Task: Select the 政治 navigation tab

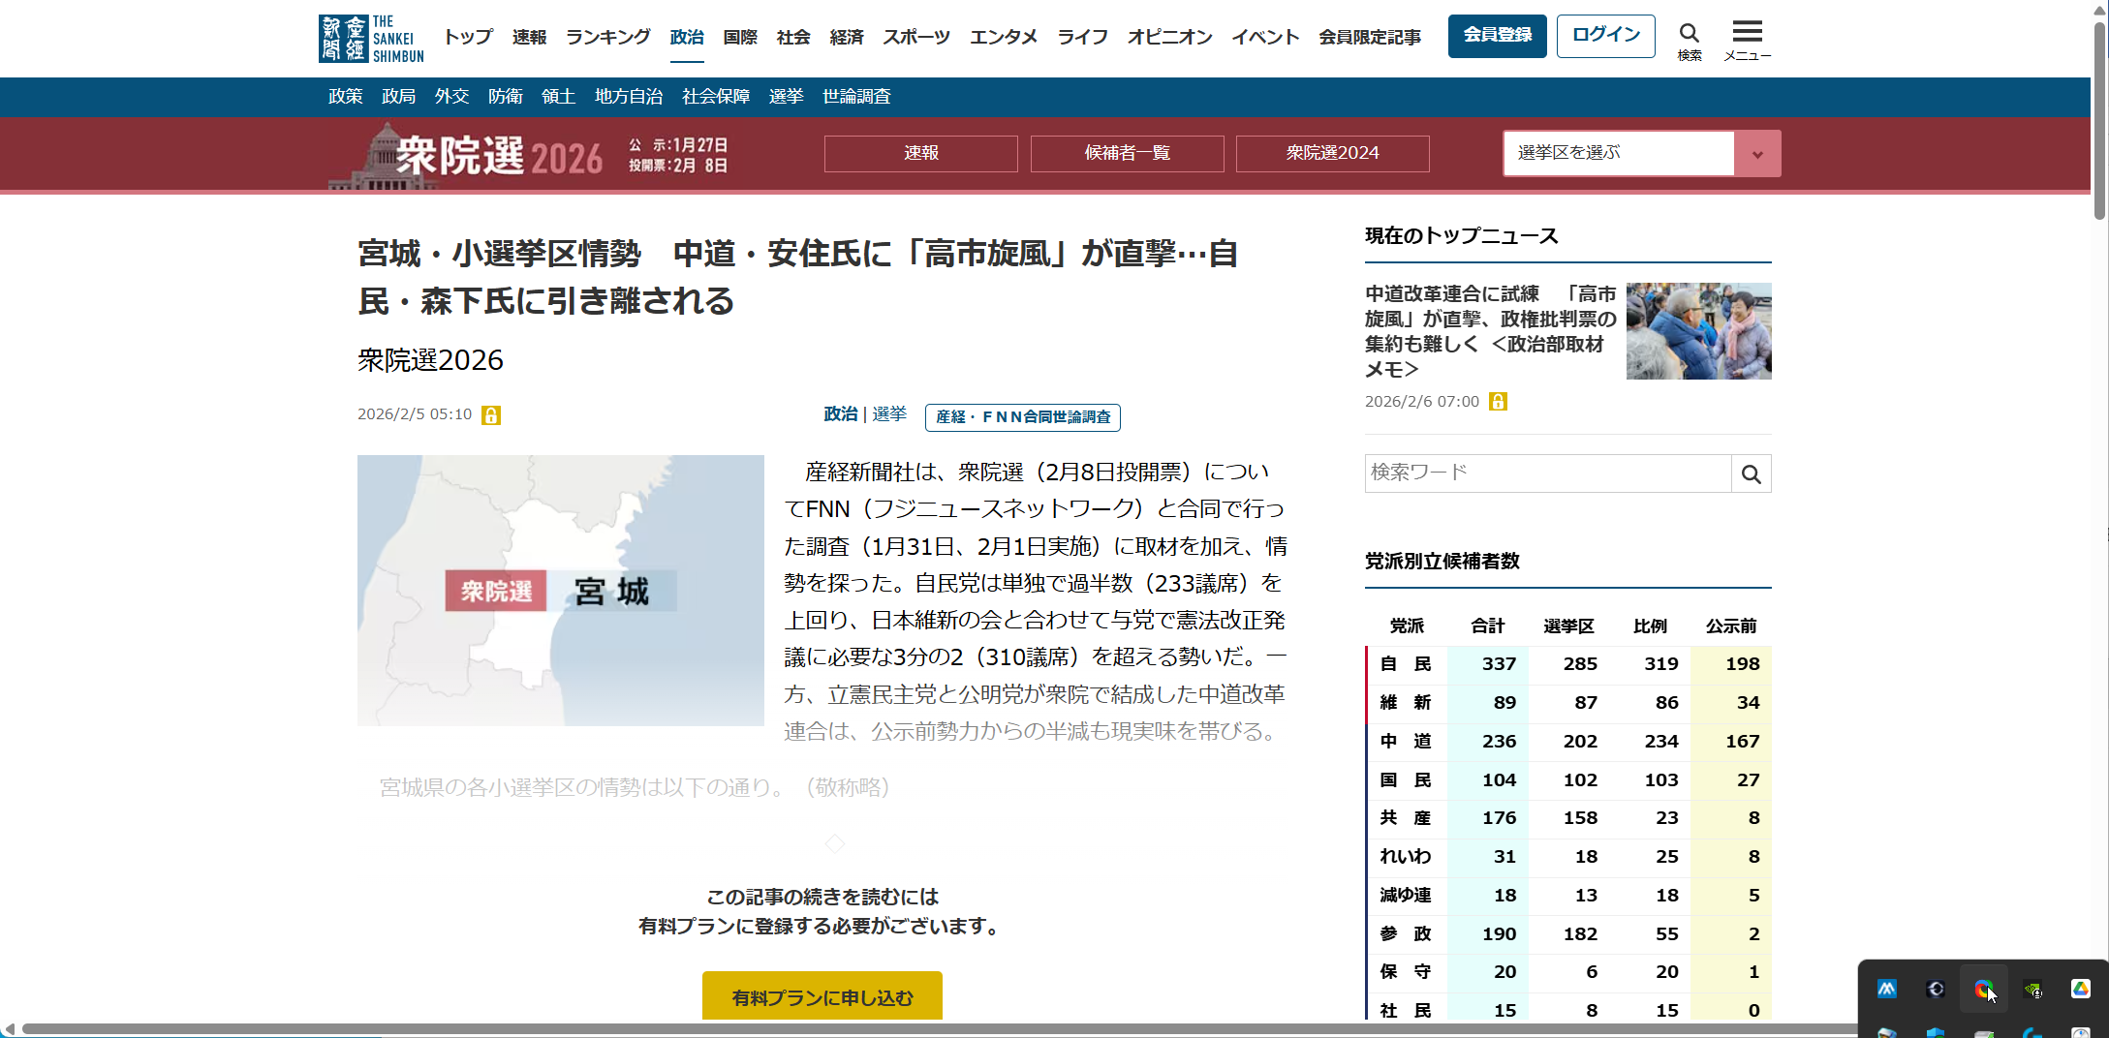Action: [x=687, y=37]
